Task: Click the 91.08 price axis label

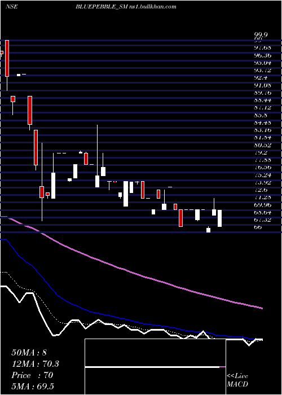Action: [x=263, y=85]
